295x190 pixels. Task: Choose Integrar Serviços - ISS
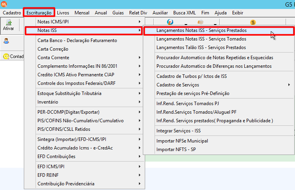(219, 131)
